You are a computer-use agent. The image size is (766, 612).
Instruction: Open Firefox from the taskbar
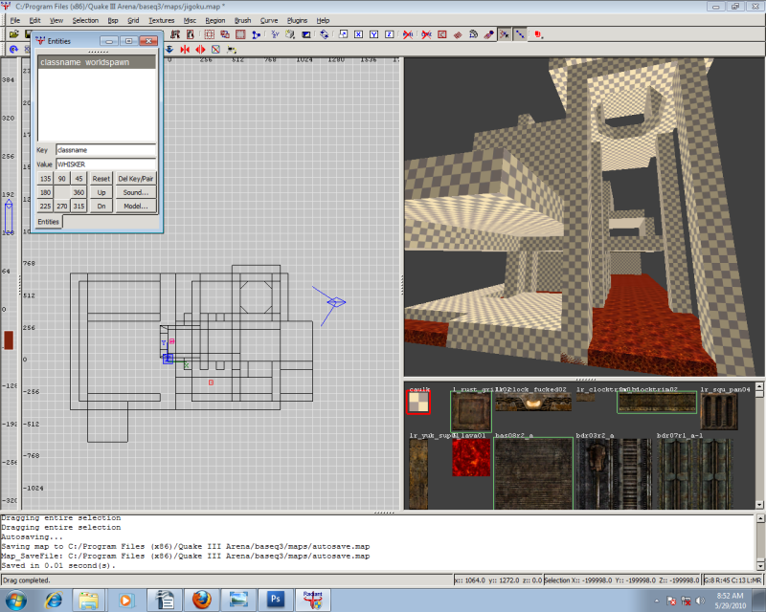click(201, 600)
